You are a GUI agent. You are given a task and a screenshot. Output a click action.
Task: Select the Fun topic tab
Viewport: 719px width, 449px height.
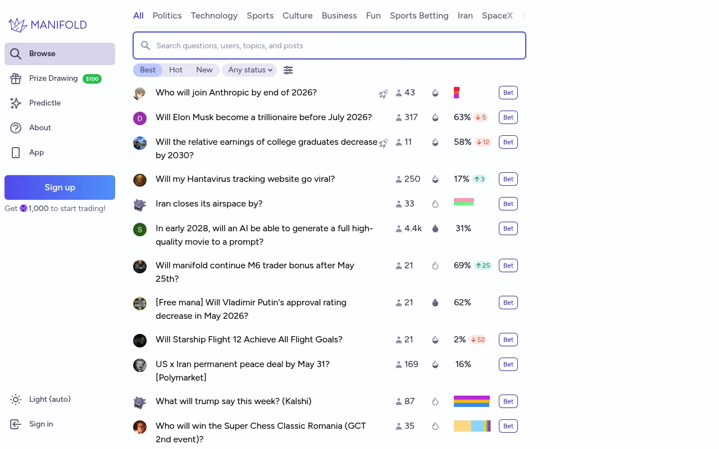click(374, 16)
